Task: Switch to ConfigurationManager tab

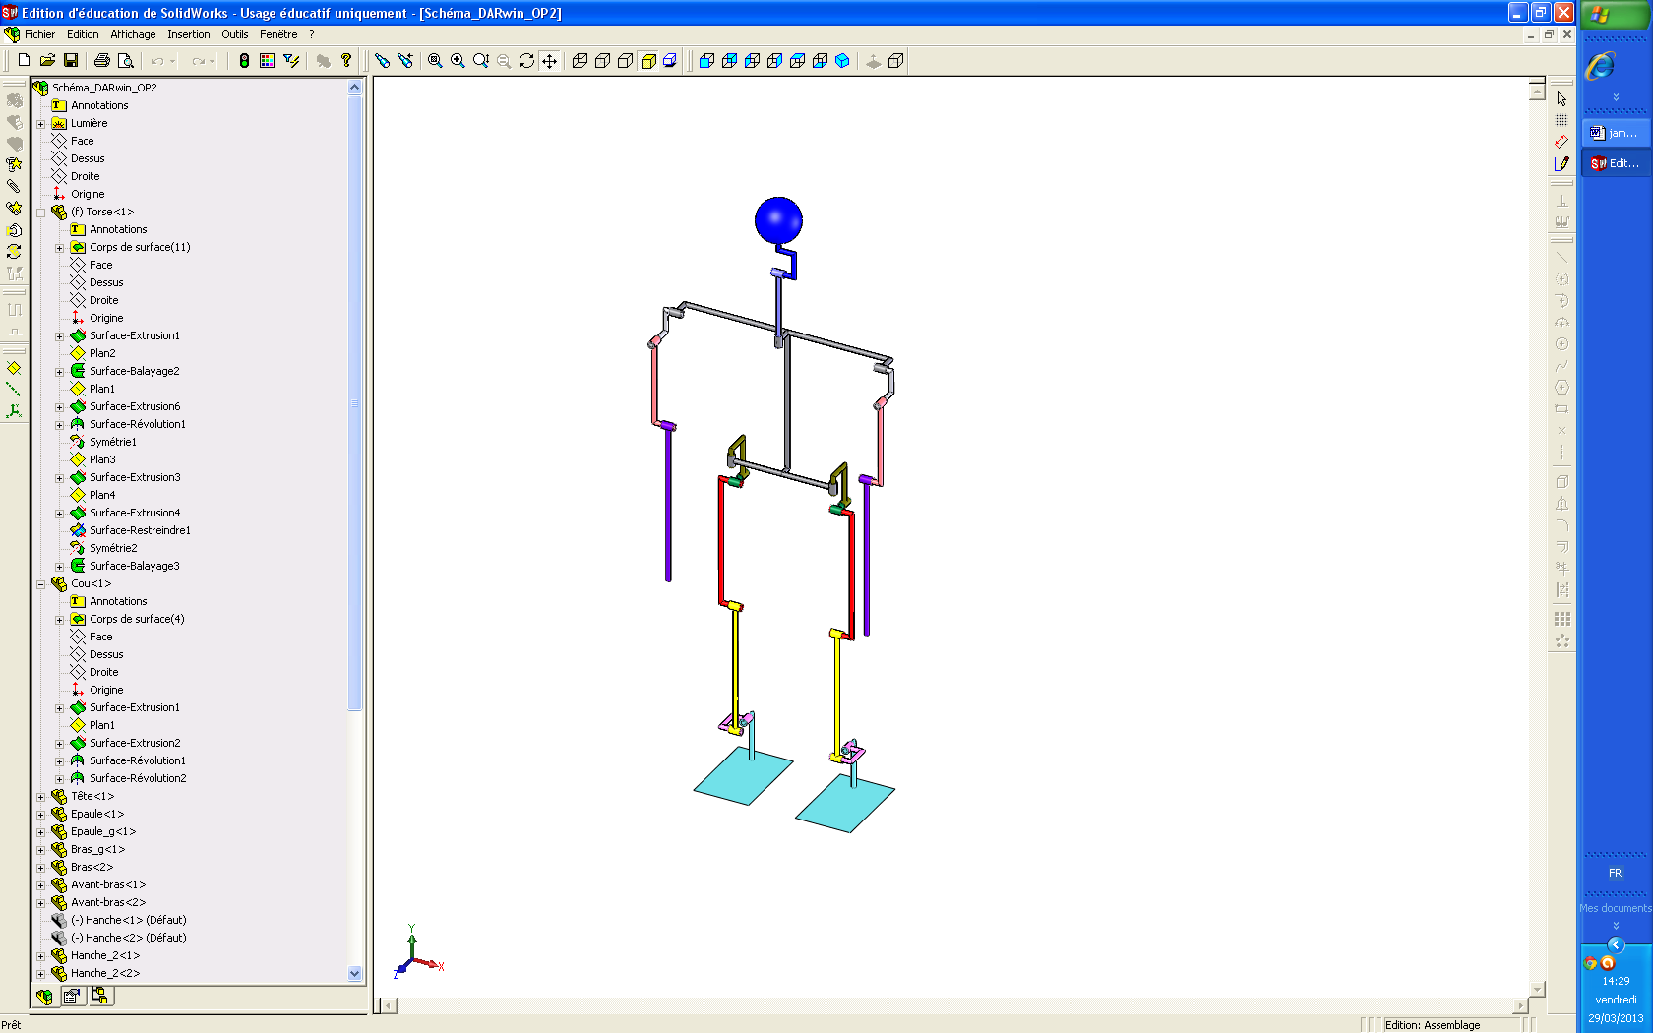Action: point(100,996)
